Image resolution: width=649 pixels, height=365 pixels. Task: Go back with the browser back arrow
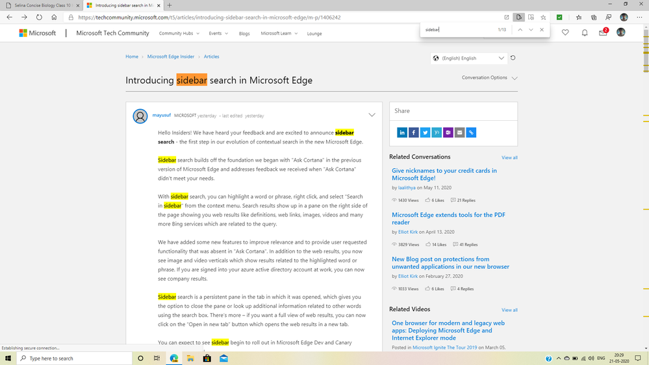click(x=9, y=18)
